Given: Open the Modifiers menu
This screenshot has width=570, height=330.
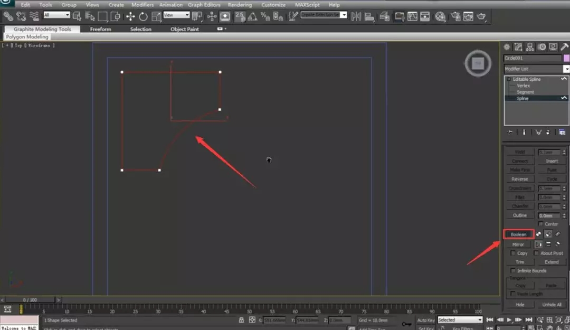Looking at the screenshot, I should [x=142, y=5].
